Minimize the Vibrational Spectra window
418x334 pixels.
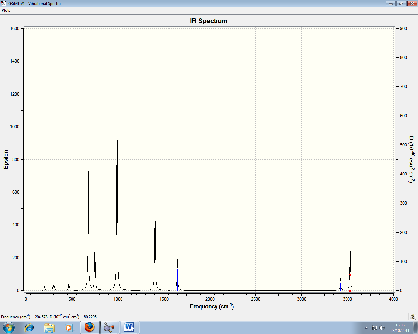391,4
